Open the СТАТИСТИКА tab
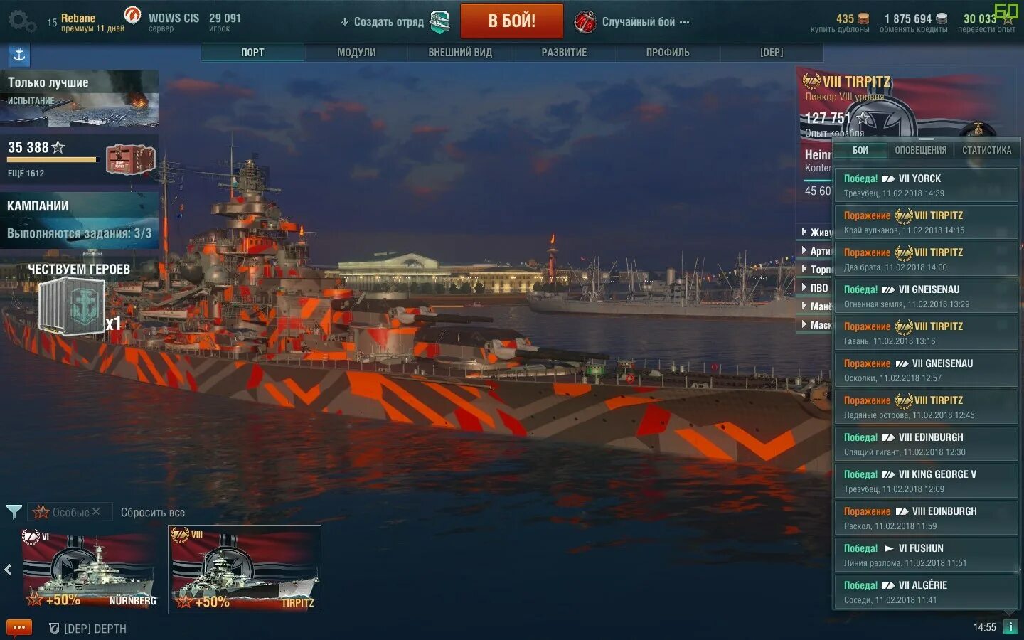Image resolution: width=1024 pixels, height=640 pixels. (x=986, y=150)
